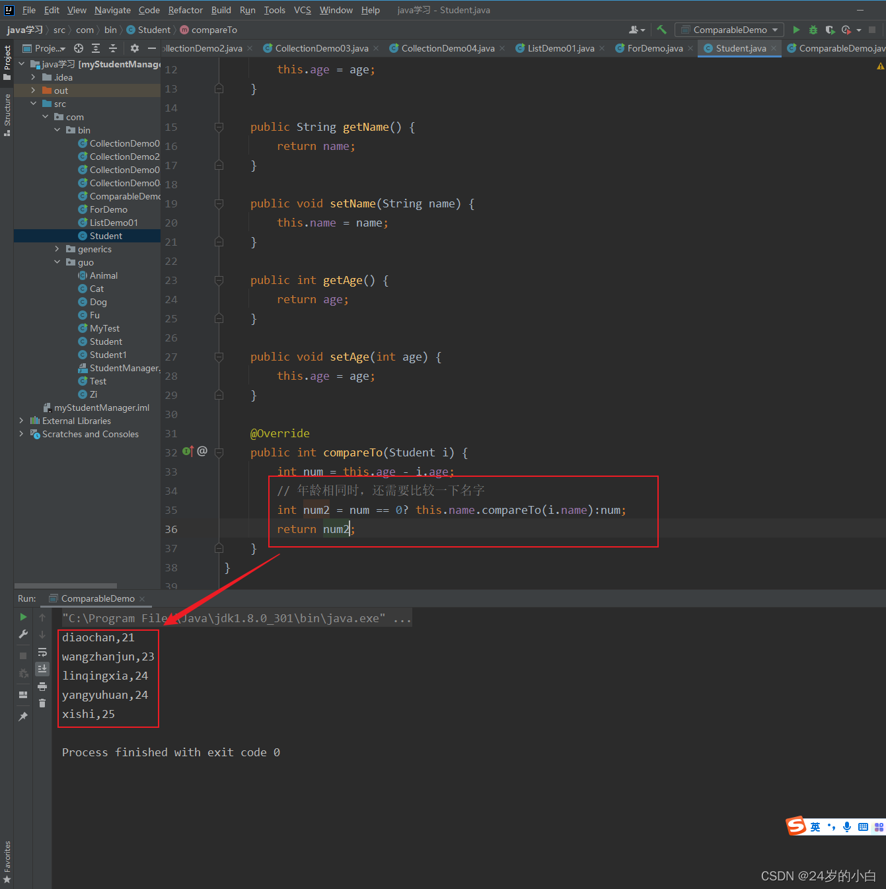Click the Select Opened File crosshair icon
Image resolution: width=886 pixels, height=889 pixels.
79,48
